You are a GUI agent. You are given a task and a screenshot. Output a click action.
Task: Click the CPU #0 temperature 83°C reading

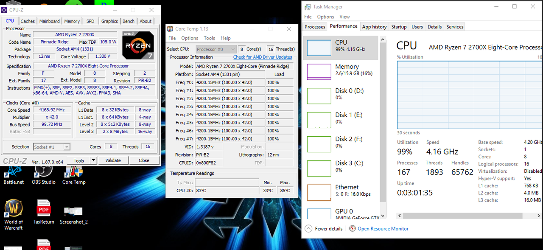[x=227, y=191]
